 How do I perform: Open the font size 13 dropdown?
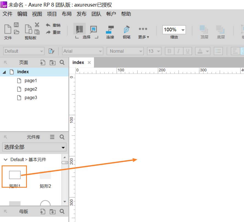coord(154,51)
